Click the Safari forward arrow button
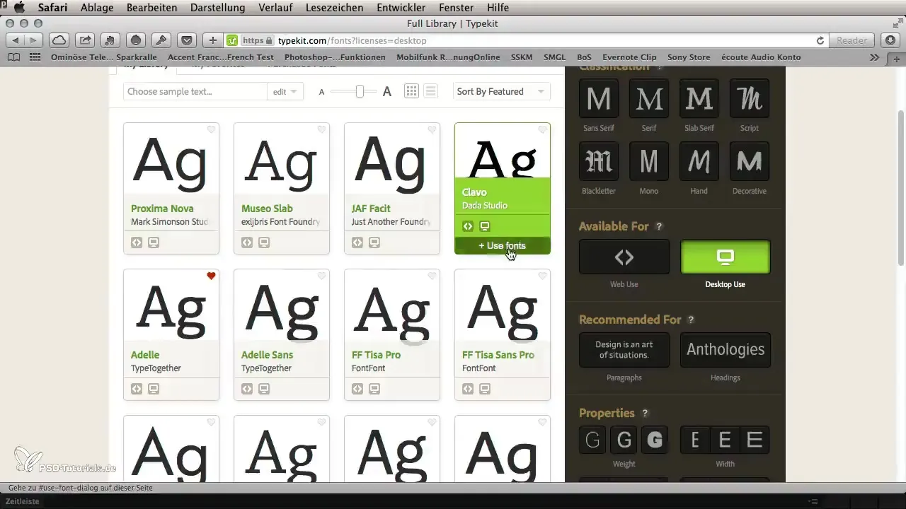The image size is (906, 509). (x=34, y=40)
